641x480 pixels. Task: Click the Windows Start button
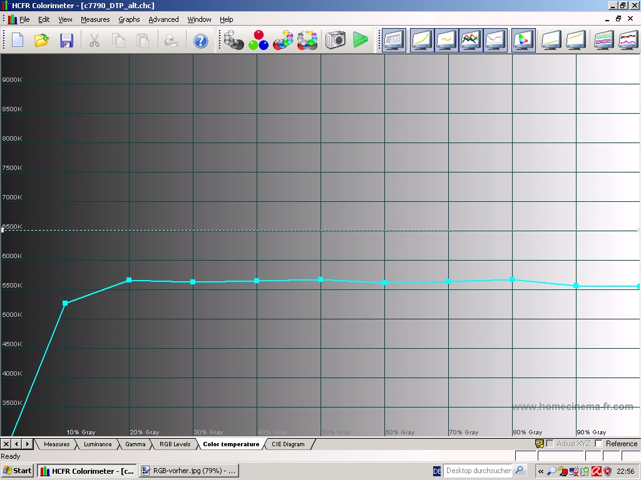click(x=18, y=471)
